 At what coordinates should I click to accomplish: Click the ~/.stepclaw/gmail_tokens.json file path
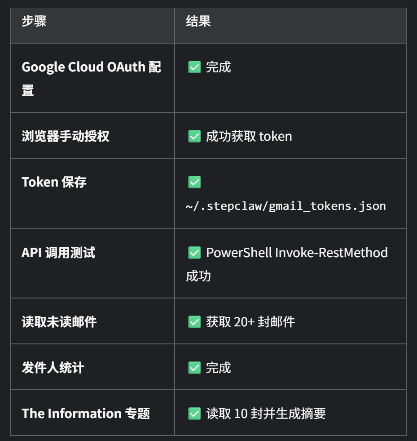coord(286,206)
